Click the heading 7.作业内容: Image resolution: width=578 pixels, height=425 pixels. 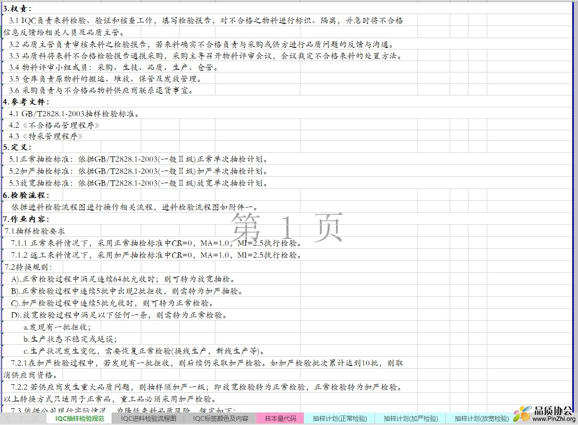point(26,220)
